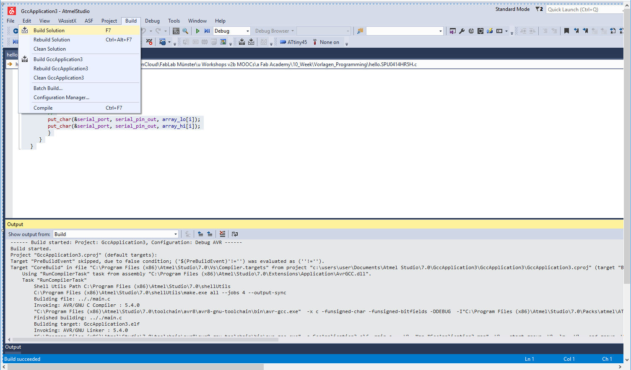
Task: Select Clean GccApplication3 entry
Action: (x=79, y=78)
